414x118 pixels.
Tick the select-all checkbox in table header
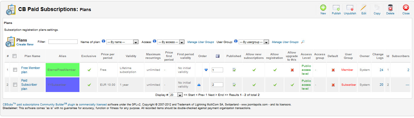point(15,56)
